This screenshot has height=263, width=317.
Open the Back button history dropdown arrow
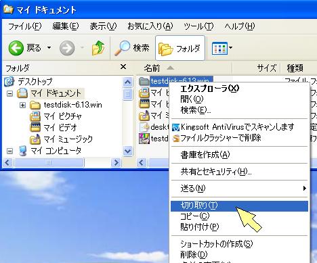point(49,48)
